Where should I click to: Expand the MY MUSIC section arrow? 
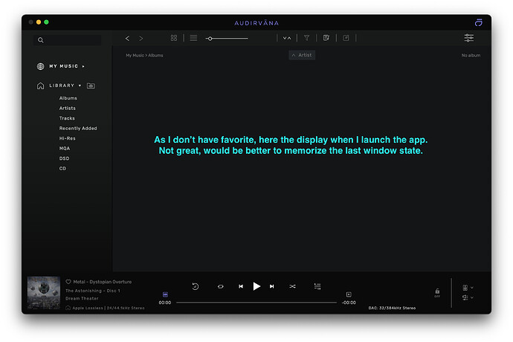83,66
